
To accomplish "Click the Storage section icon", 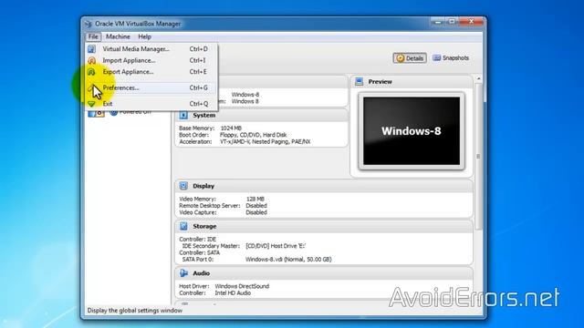I will click(x=183, y=226).
